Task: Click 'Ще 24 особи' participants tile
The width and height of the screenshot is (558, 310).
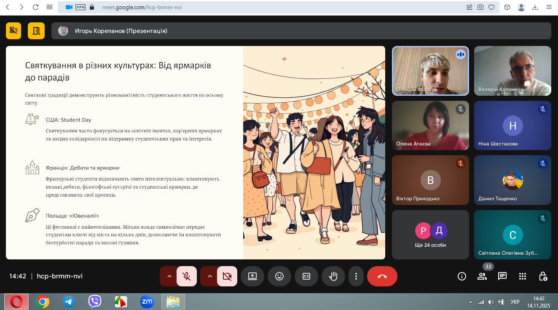Action: point(430,235)
